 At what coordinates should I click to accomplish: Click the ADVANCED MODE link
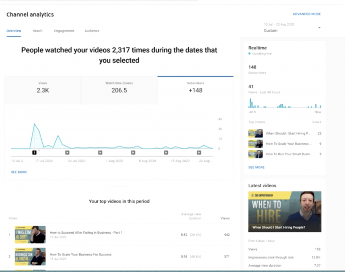point(307,14)
